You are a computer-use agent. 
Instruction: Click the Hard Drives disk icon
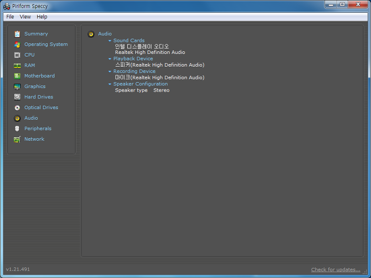pos(17,97)
